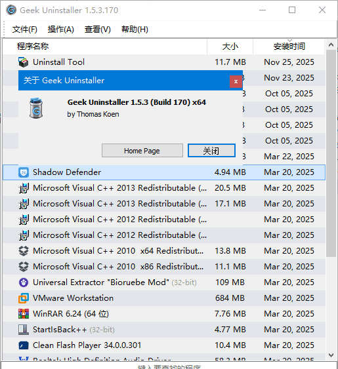Screen dimensions: 338x369
Task: Click the 4.94 MB size value
Action: 230,172
